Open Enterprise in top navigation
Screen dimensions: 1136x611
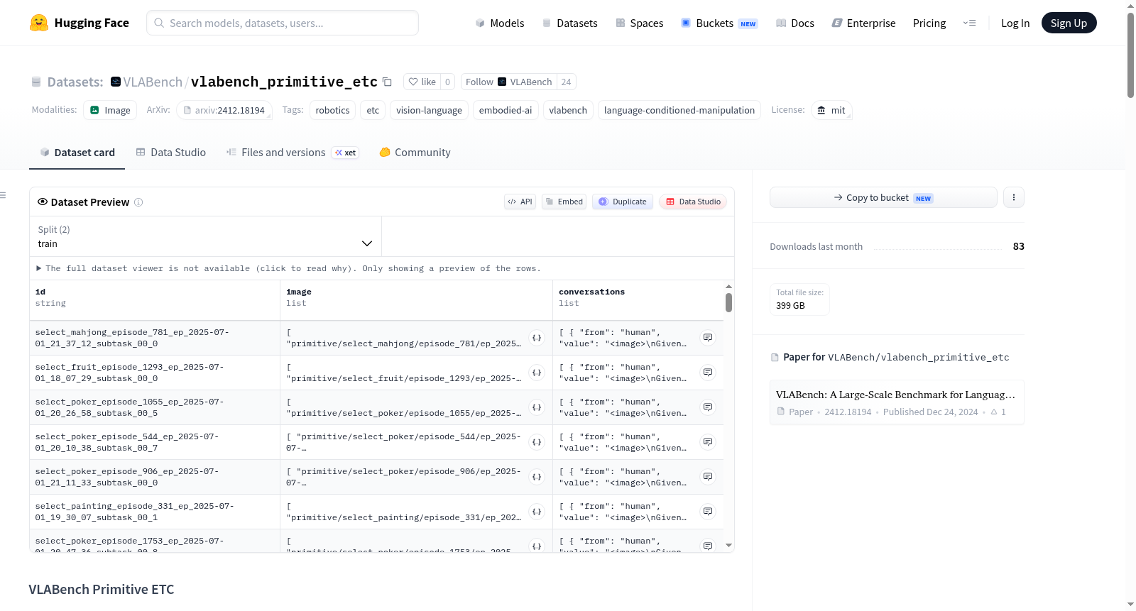tap(863, 23)
